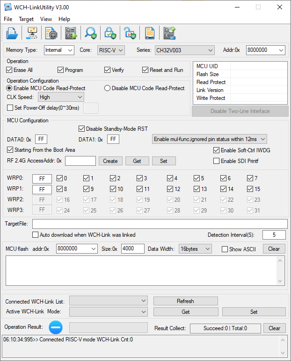The height and width of the screenshot is (361, 291).
Task: Open the Data Width 16bytes dropdown
Action: (195, 249)
